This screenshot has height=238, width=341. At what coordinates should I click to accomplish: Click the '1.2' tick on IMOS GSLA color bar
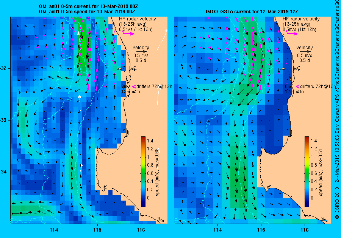coord(314,149)
